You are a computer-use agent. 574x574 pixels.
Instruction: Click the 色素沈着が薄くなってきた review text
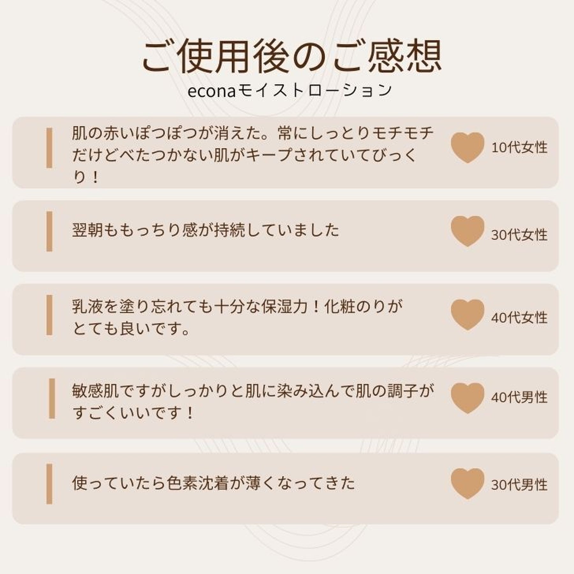click(x=213, y=483)
